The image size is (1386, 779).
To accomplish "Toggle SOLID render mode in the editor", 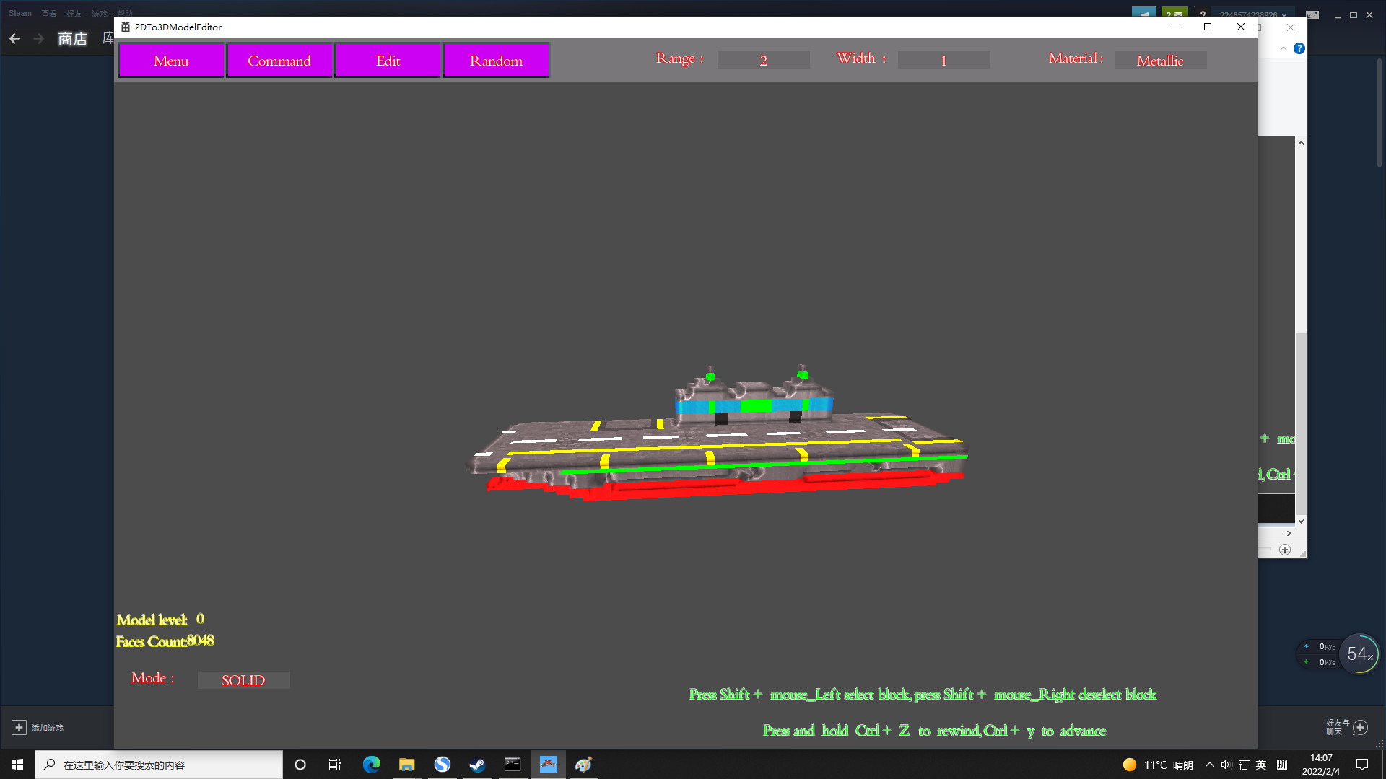I will [243, 680].
